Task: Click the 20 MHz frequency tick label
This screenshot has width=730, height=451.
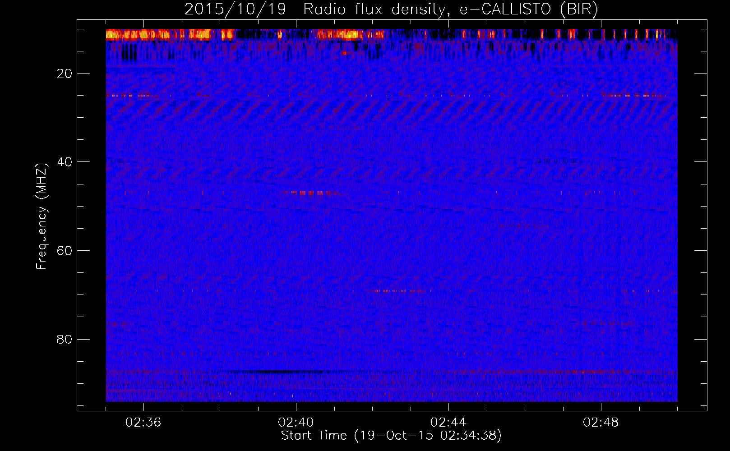Action: coord(65,74)
